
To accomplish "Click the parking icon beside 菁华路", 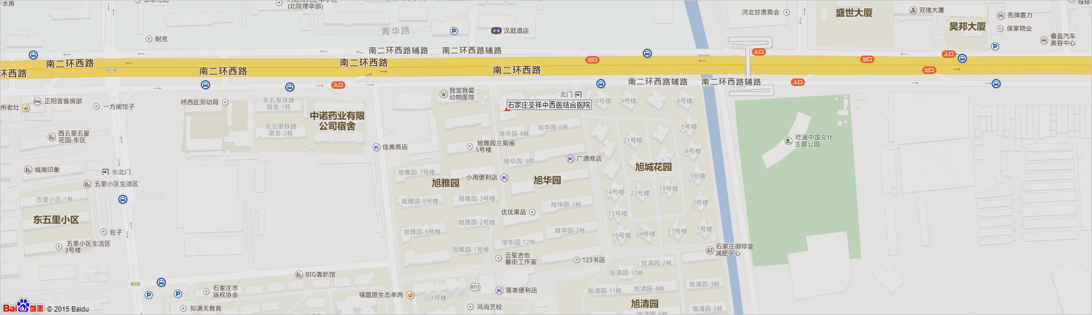I will [454, 31].
